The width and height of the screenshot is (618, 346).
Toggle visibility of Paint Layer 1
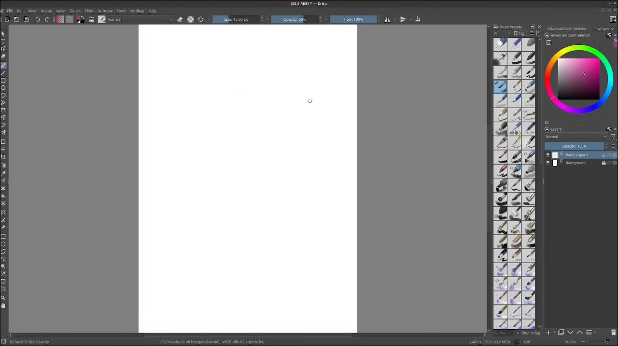pyautogui.click(x=548, y=155)
